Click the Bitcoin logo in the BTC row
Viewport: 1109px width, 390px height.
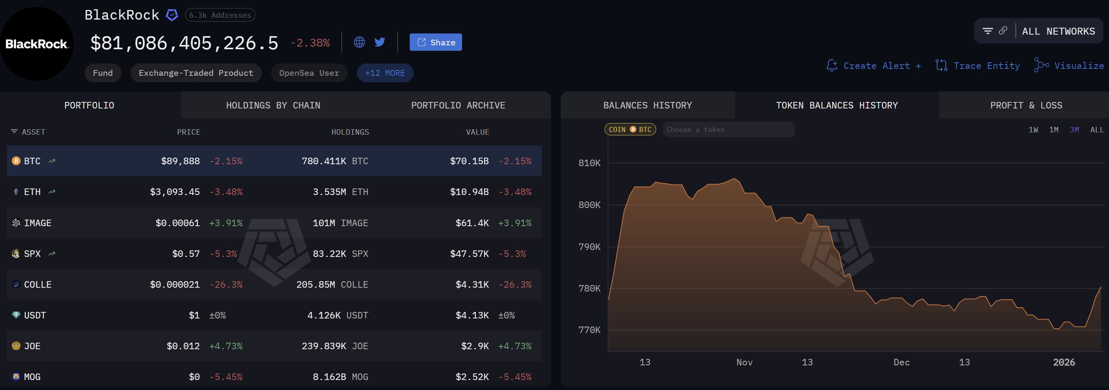point(15,161)
